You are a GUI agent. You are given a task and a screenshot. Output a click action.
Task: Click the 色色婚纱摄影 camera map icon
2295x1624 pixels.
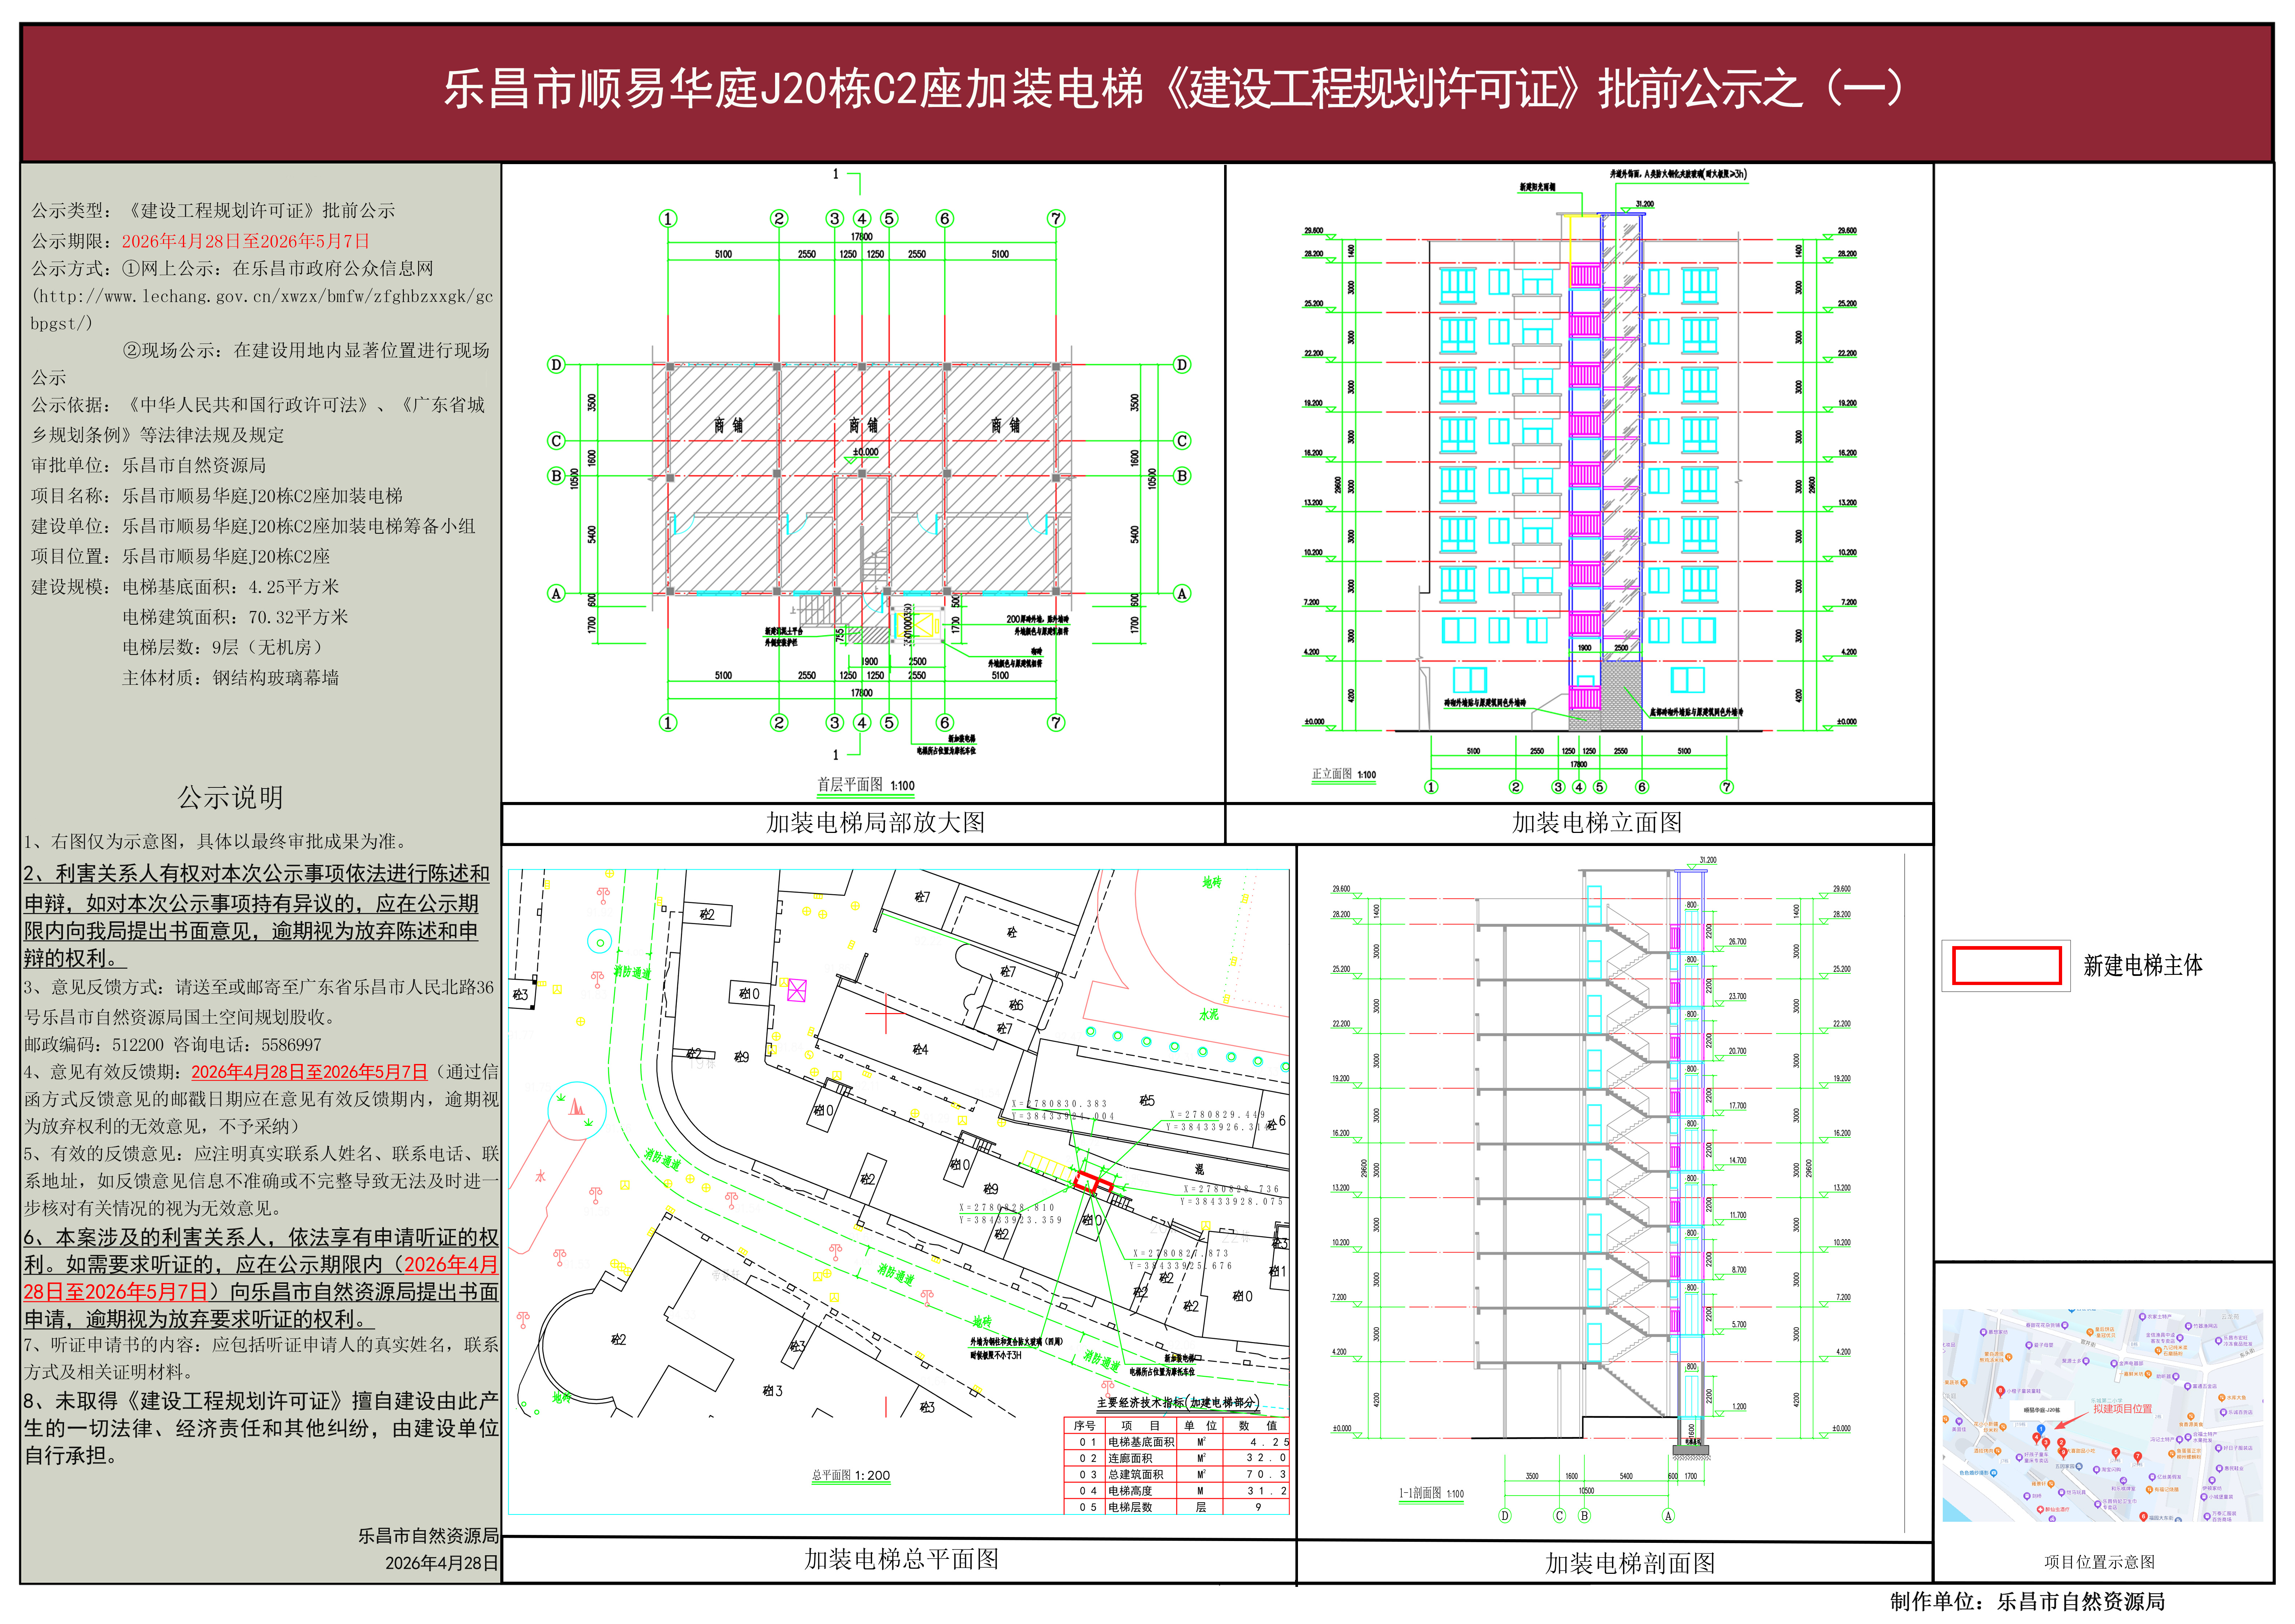pyautogui.click(x=1994, y=1473)
